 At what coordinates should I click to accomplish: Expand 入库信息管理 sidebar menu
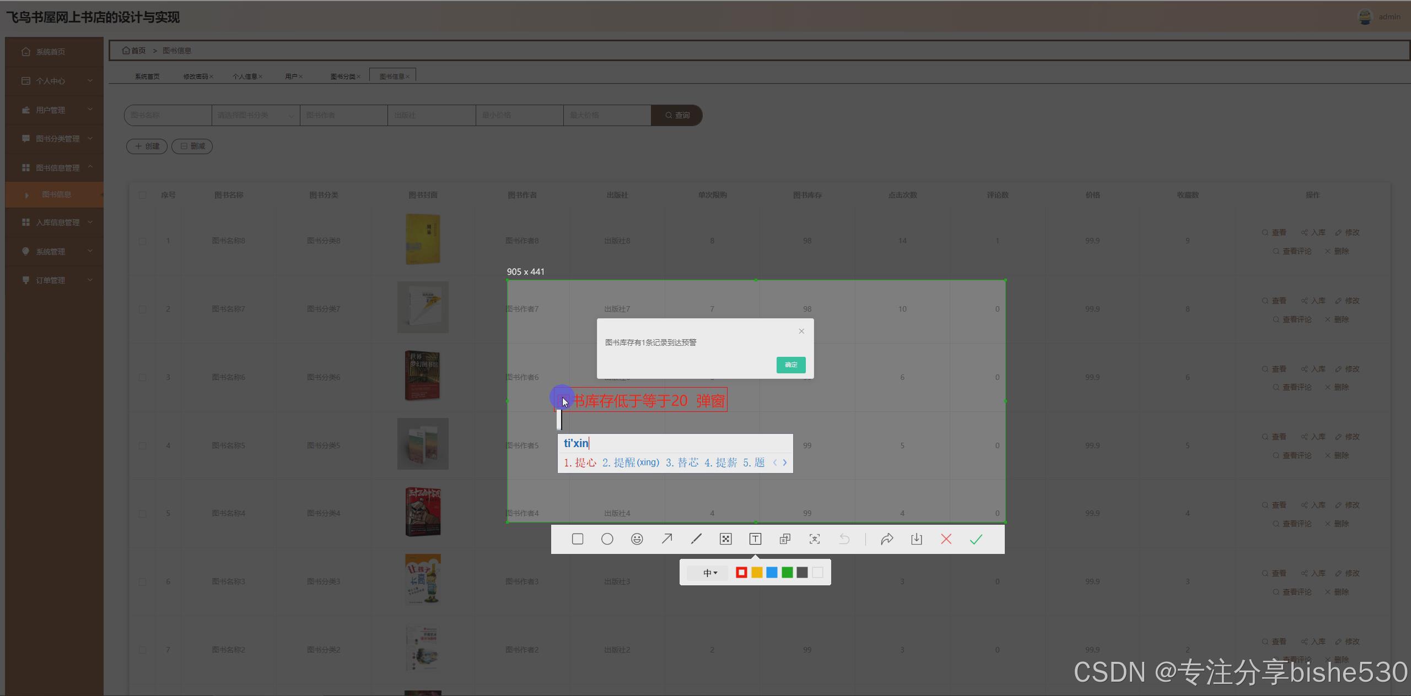[x=54, y=222]
